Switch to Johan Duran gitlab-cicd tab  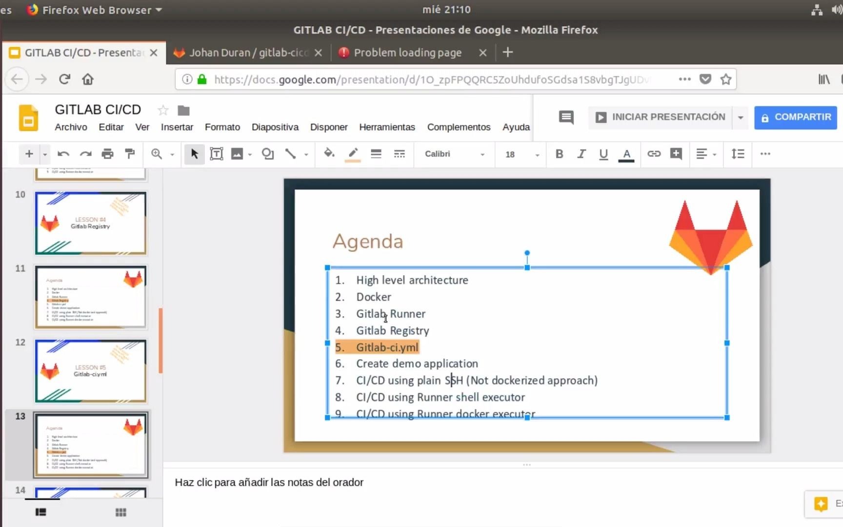(249, 53)
